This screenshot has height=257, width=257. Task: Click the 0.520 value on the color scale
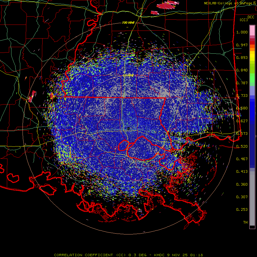(x=242, y=146)
